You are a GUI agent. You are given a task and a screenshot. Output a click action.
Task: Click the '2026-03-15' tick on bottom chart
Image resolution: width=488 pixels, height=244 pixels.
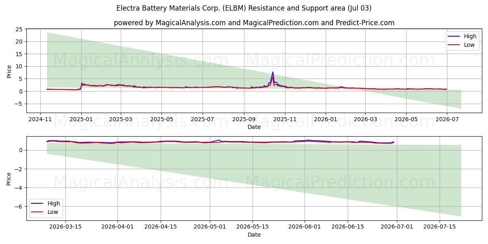(66, 227)
